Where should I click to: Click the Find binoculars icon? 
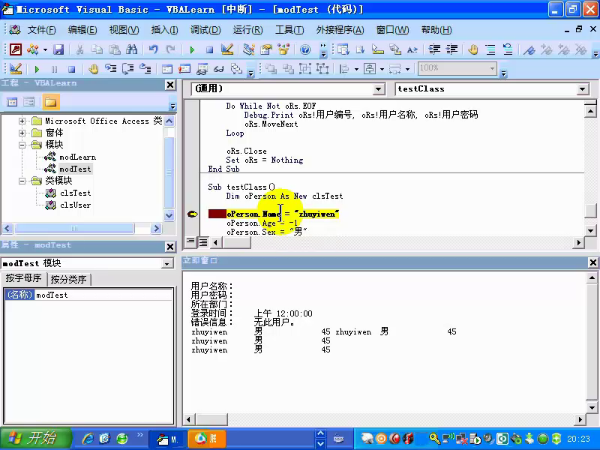coord(132,49)
